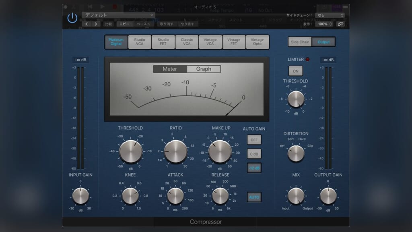
Task: Open the デフォルト preset dropdown
Action: click(118, 15)
